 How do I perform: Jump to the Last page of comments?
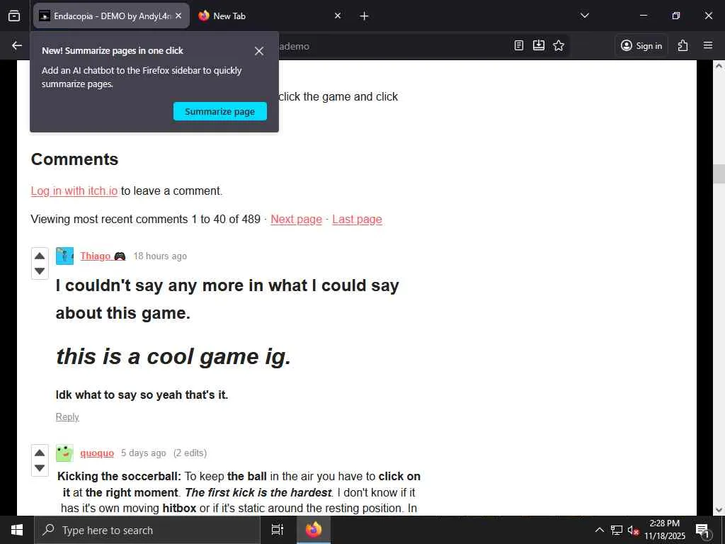point(357,220)
